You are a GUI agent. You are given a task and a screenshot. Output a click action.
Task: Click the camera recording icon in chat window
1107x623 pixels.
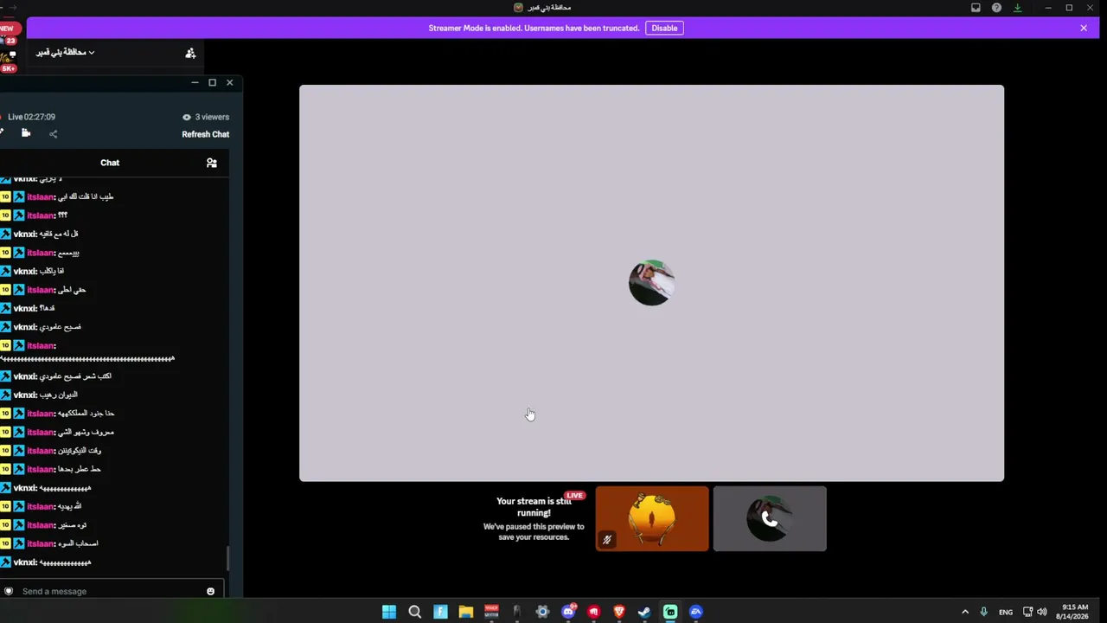click(x=26, y=133)
